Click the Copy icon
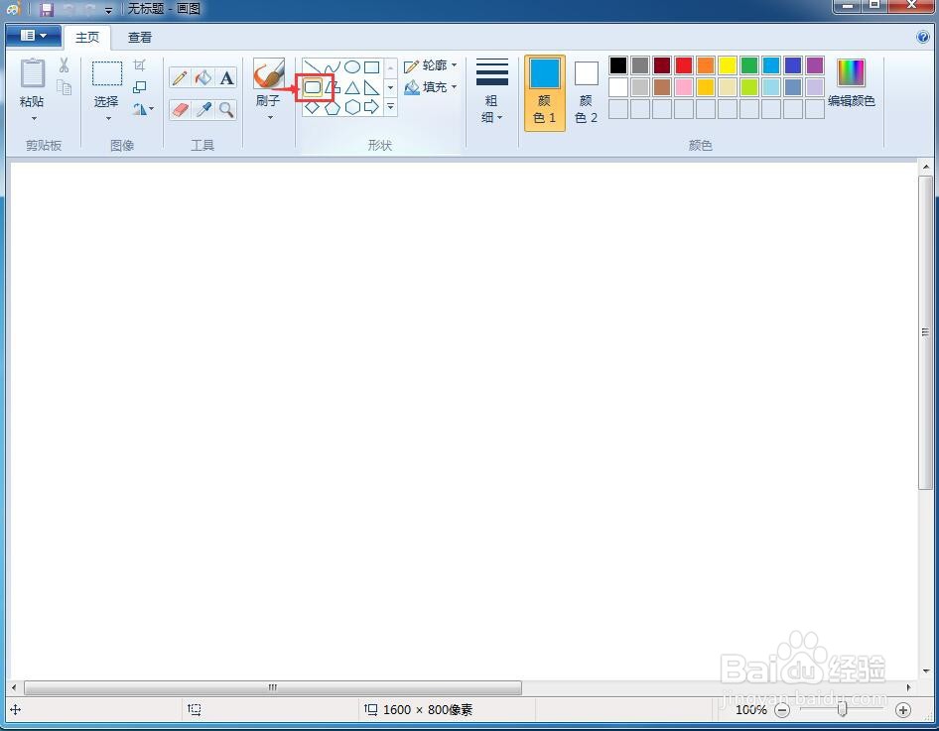 point(65,87)
